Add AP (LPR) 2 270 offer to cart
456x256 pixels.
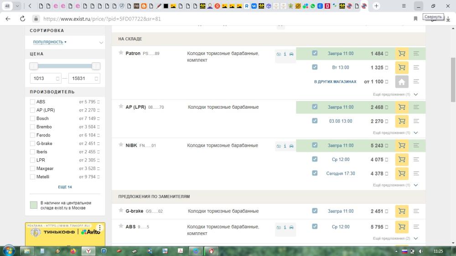(x=402, y=121)
